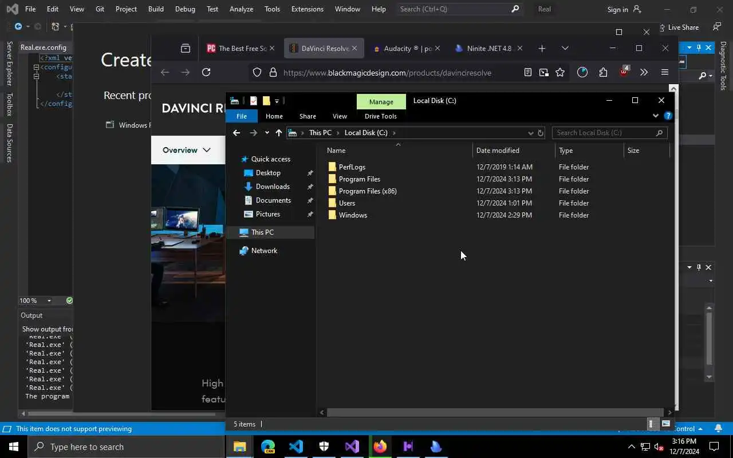Open Windows Start menu
The width and height of the screenshot is (733, 458).
tap(14, 447)
